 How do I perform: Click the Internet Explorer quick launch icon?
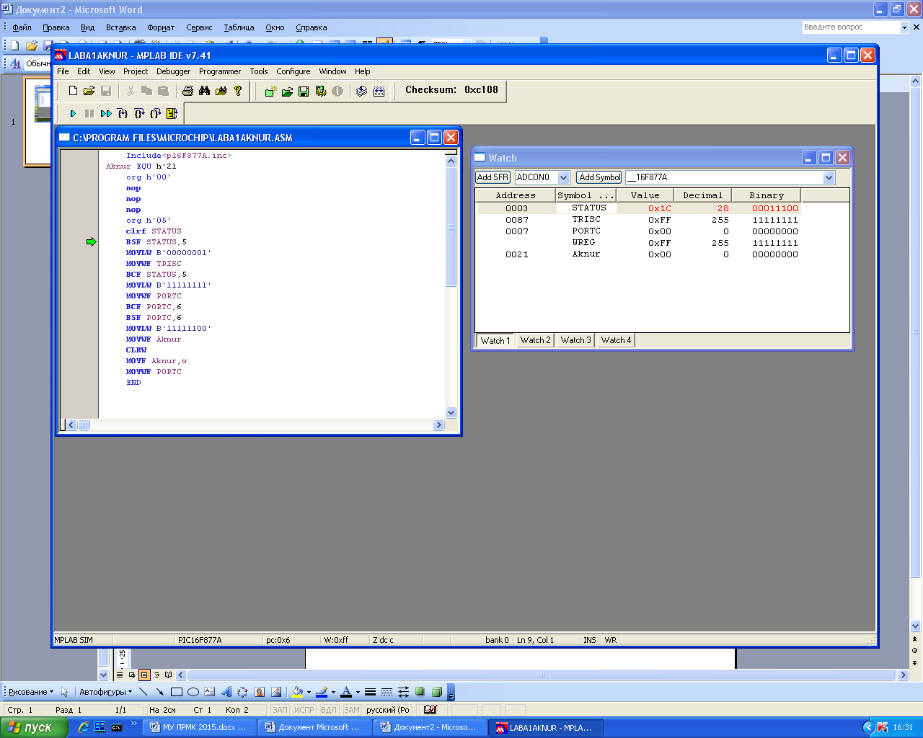(x=84, y=727)
